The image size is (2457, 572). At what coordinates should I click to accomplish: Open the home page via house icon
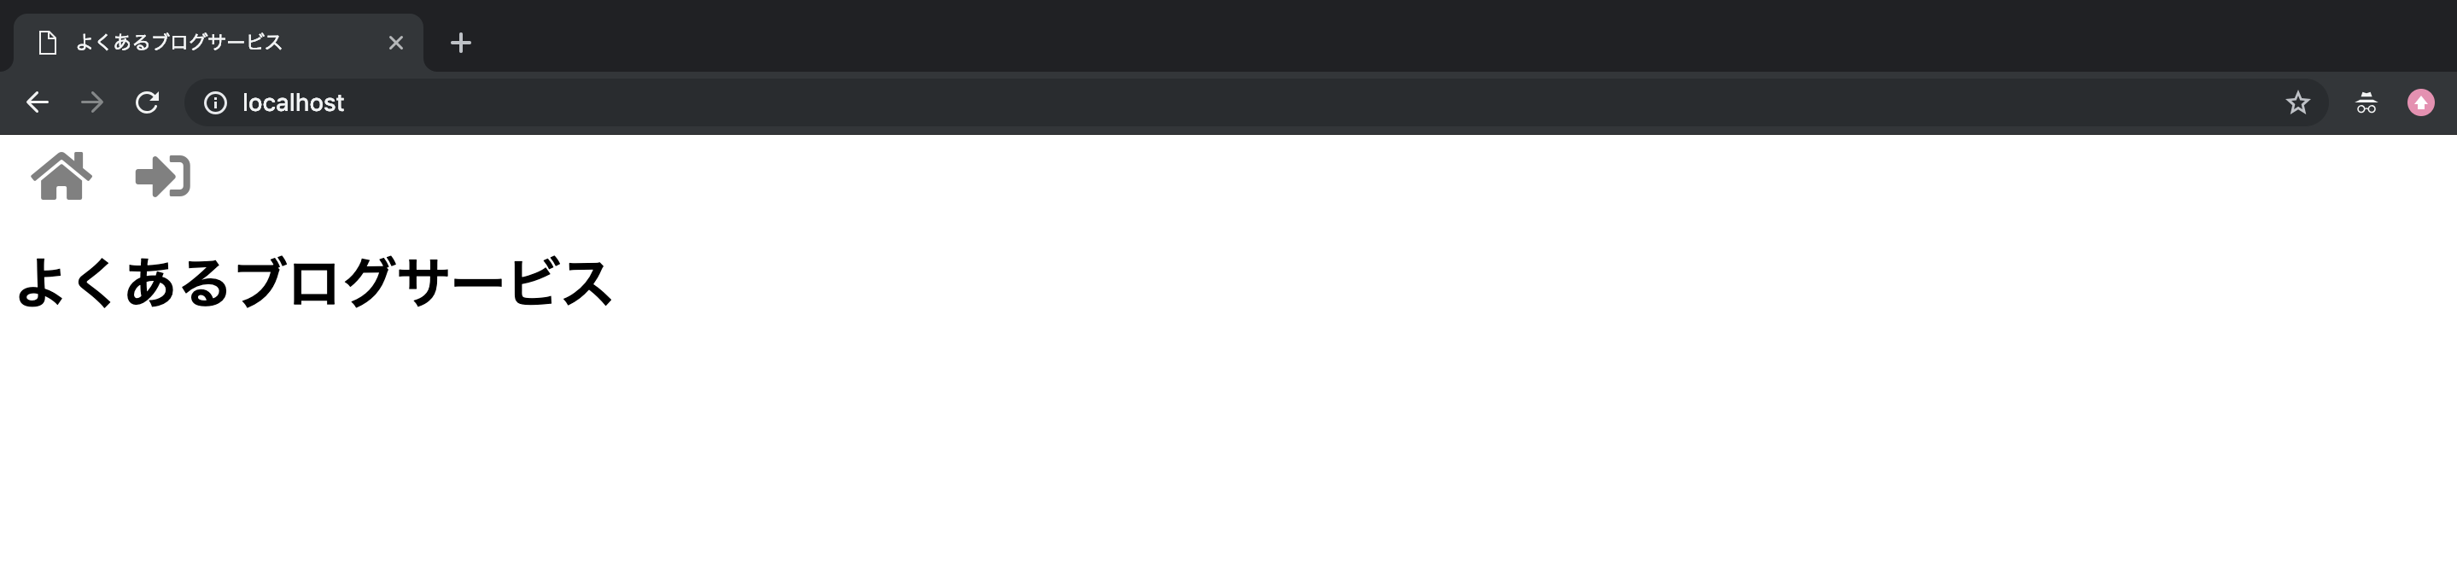(x=61, y=177)
